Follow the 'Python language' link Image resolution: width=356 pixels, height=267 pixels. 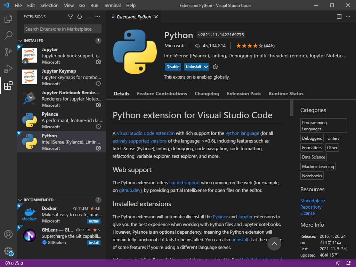[x=242, y=133]
